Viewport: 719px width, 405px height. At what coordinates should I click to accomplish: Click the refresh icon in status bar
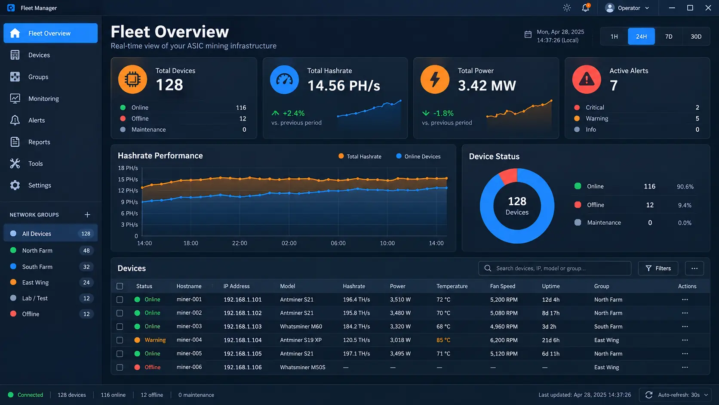point(649,395)
